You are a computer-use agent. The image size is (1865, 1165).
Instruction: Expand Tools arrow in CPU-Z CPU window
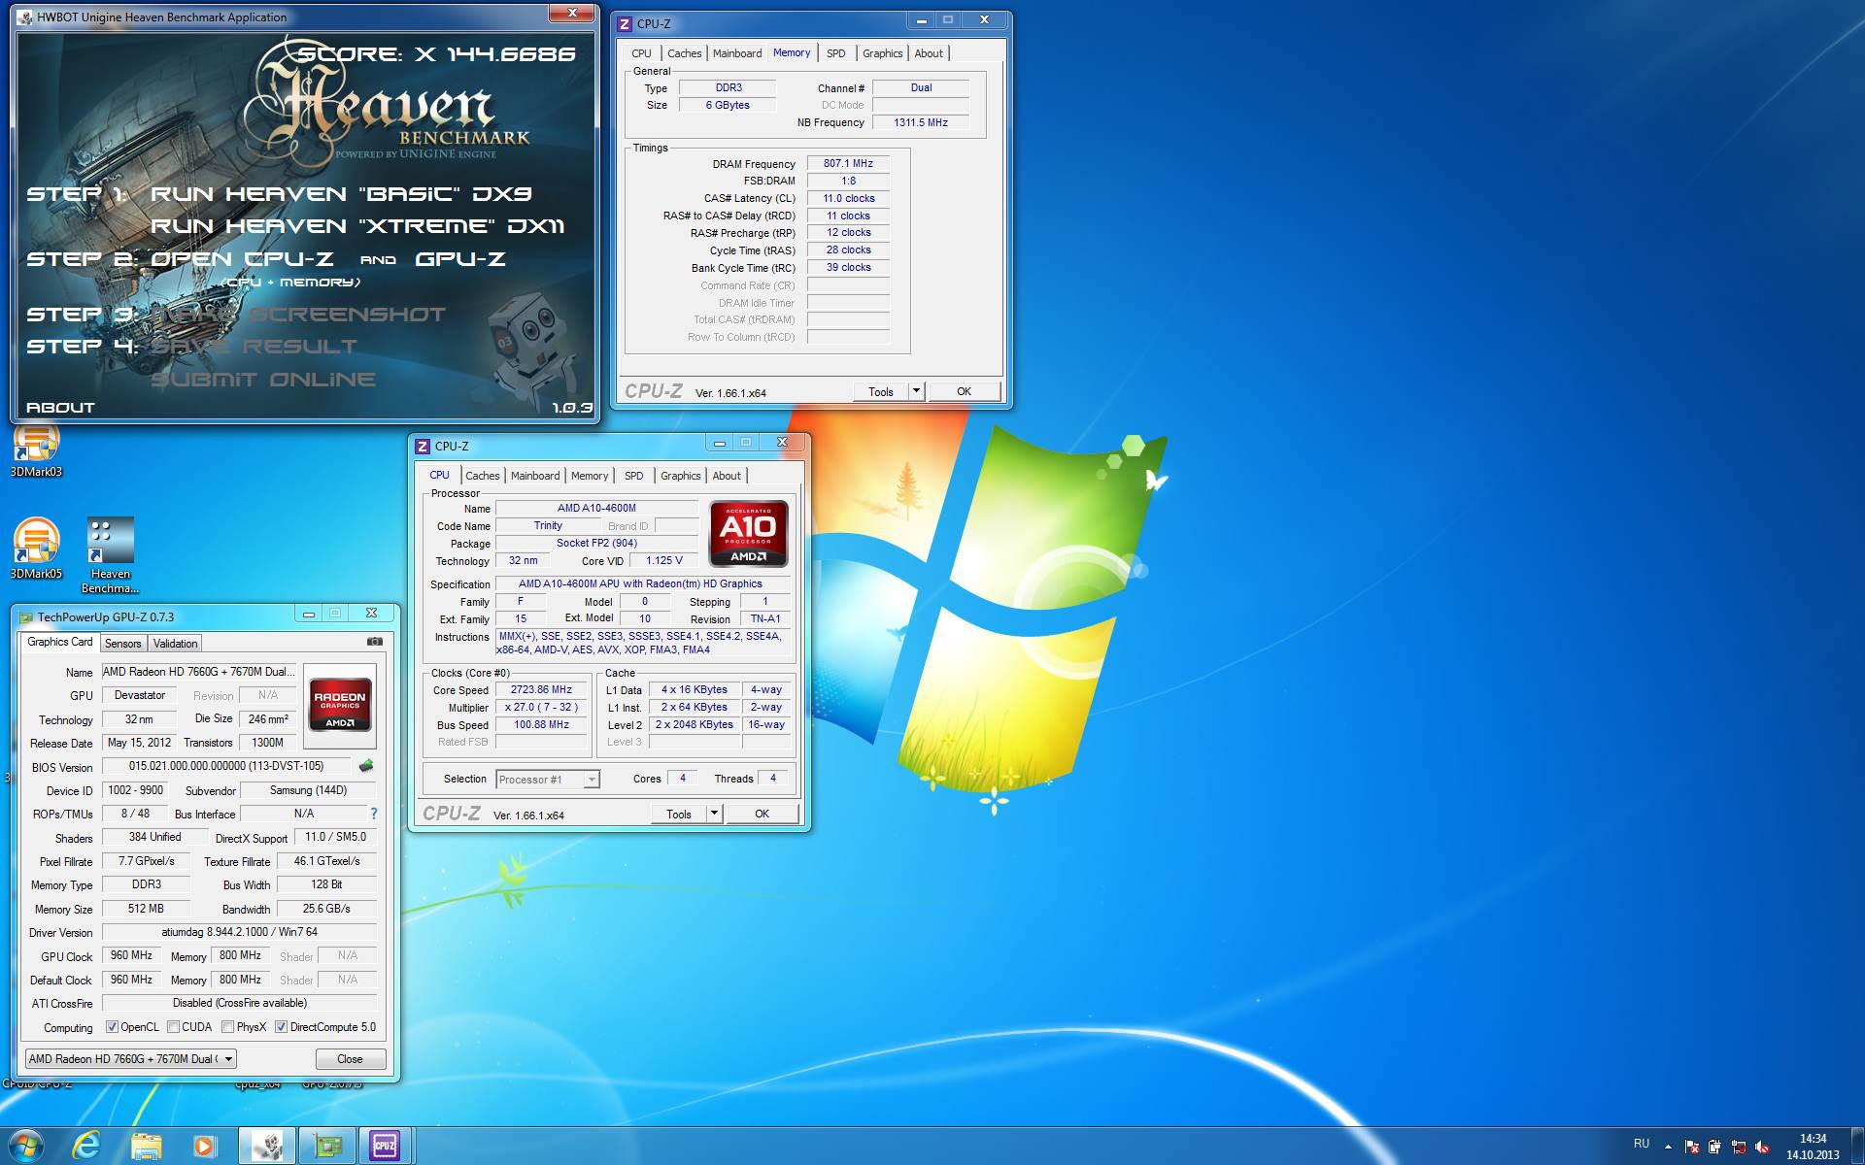[x=714, y=814]
